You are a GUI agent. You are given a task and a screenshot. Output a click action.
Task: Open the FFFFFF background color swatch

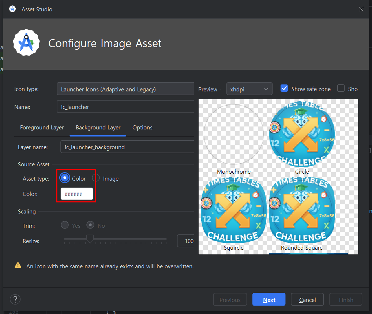[x=77, y=194]
